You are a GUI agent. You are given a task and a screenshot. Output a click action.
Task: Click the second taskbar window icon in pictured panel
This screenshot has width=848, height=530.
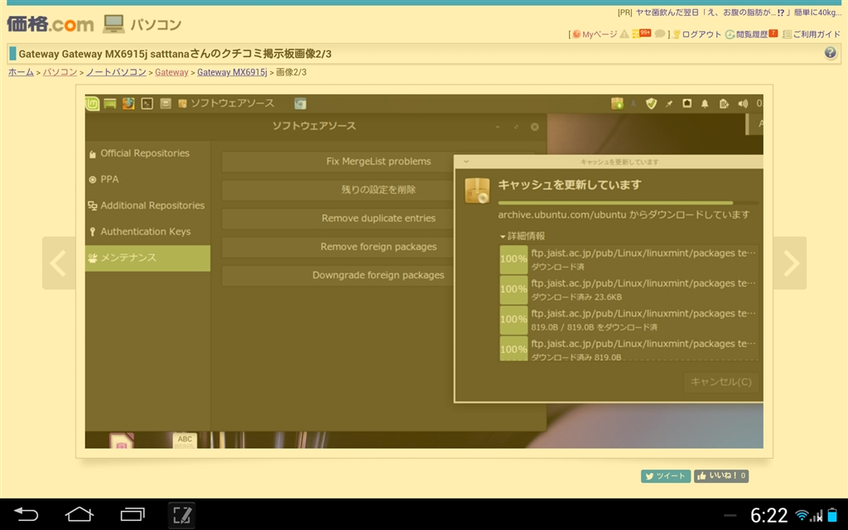[x=300, y=104]
